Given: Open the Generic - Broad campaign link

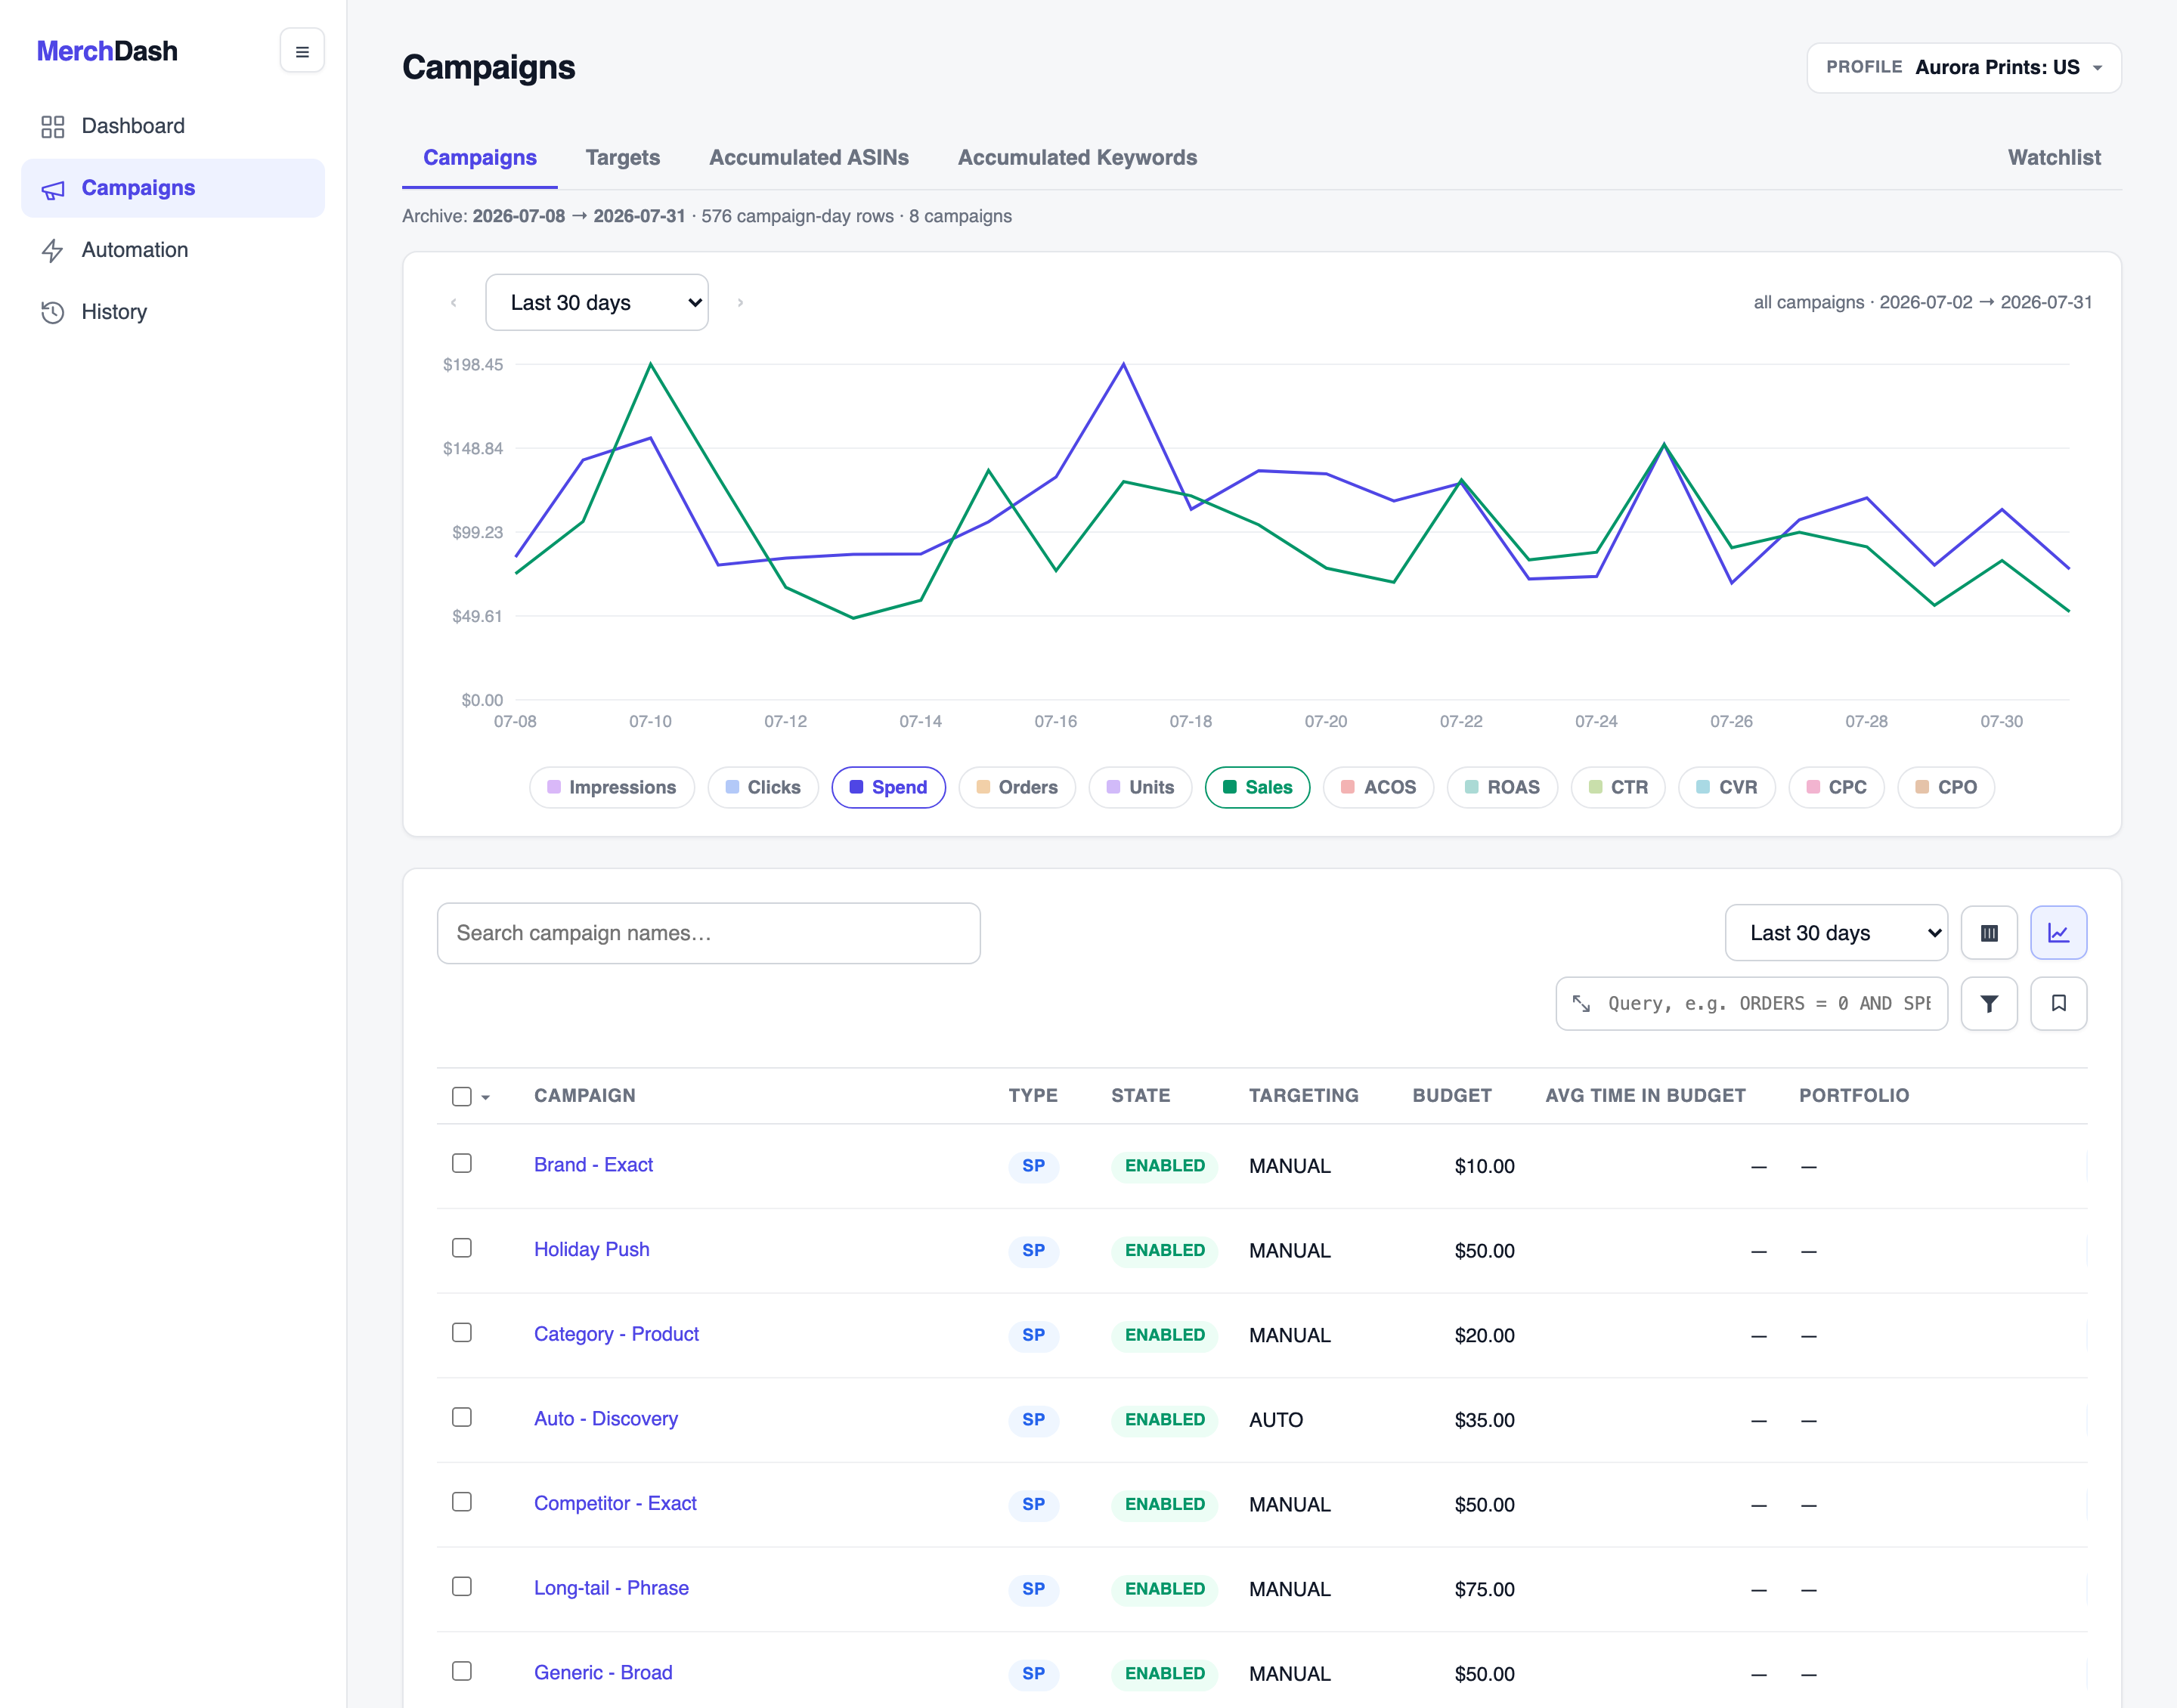Looking at the screenshot, I should 603,1672.
